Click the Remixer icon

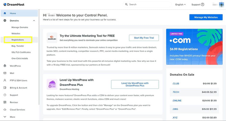pos(5,102)
